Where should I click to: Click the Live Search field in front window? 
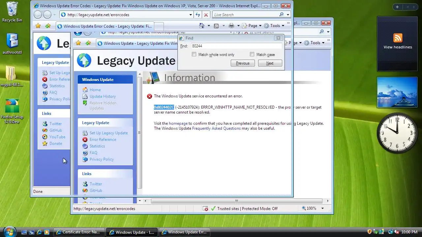tap(245, 14)
